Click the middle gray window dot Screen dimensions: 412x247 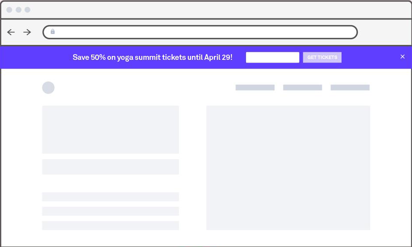(18, 10)
